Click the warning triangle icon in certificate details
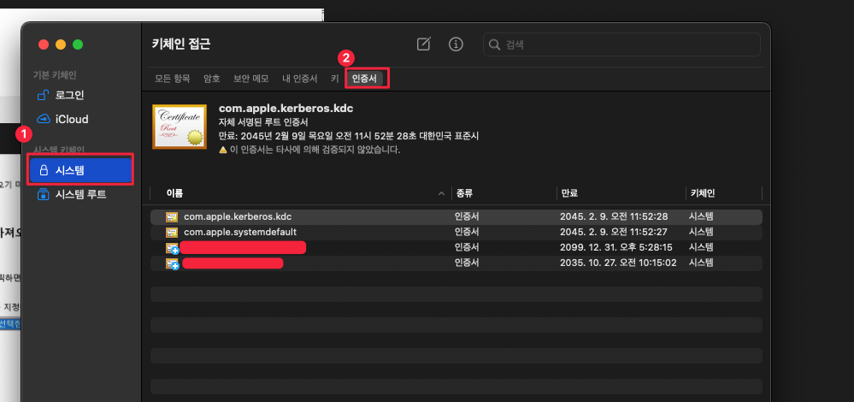 pos(222,149)
